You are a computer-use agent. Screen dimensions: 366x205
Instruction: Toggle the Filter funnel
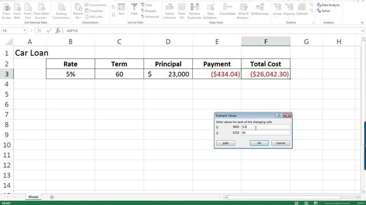click(134, 10)
